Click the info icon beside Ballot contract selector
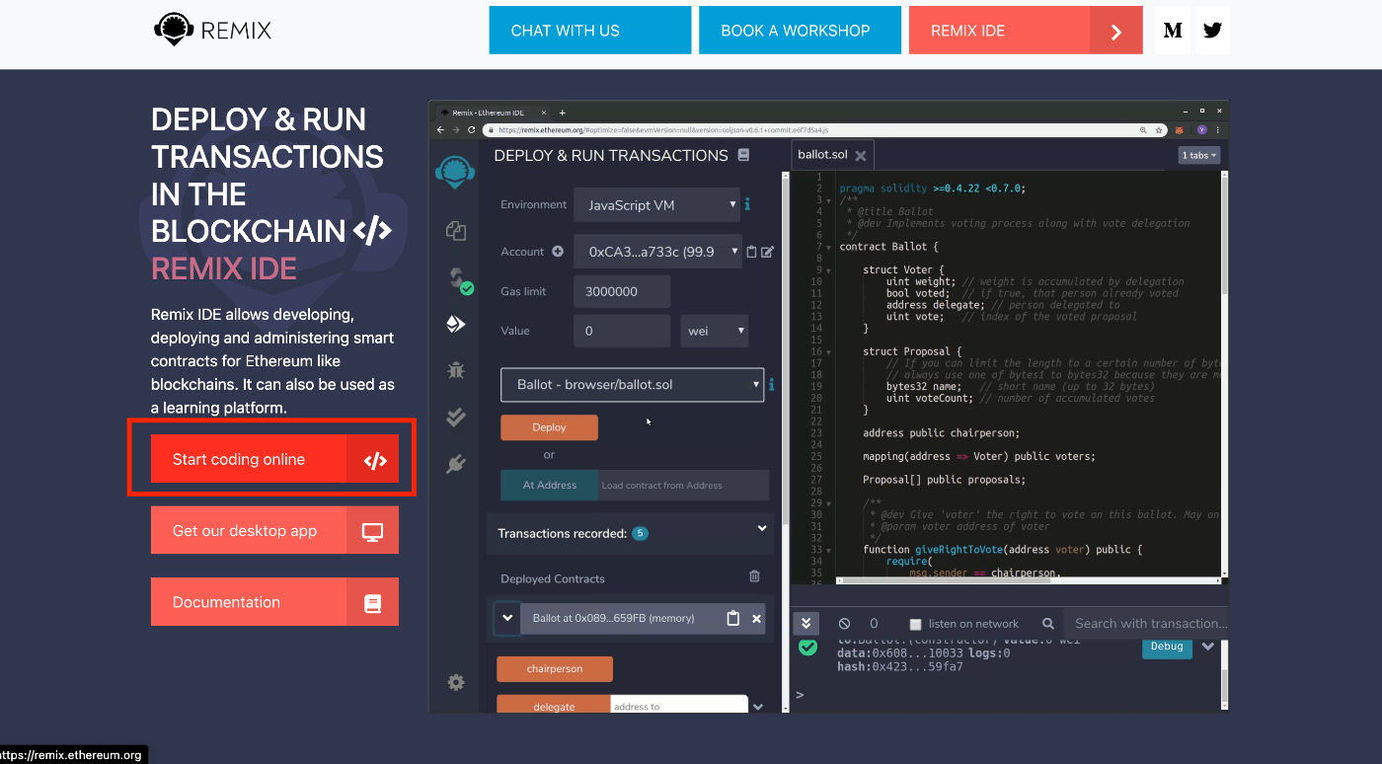Viewport: 1382px width, 764px height. 771,384
